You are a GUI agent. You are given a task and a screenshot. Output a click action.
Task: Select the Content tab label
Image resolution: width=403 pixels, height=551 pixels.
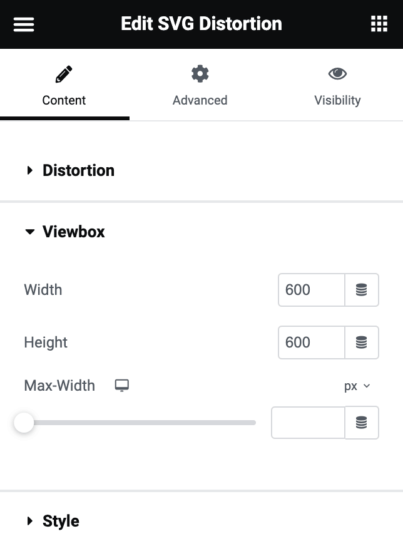coord(64,100)
